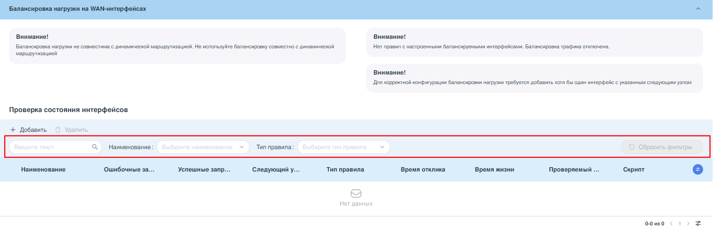713x234 pixels.
Task: Go to previous page arrow
Action: pyautogui.click(x=671, y=223)
